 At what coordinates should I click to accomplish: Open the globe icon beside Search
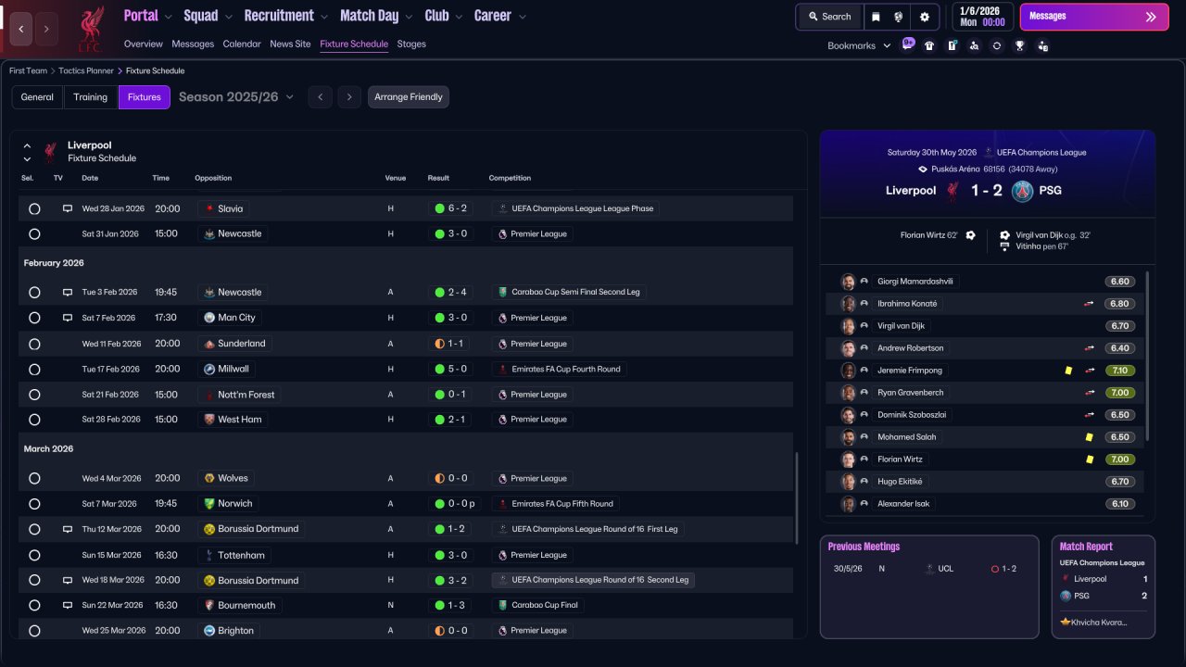898,17
